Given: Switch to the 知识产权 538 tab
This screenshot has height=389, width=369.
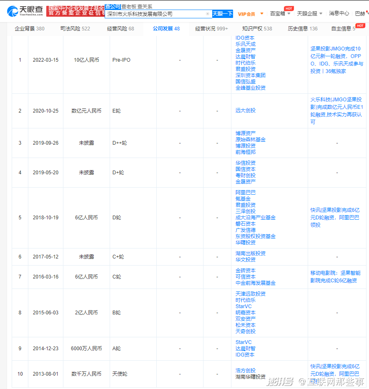Looking at the screenshot, I should pos(257,29).
